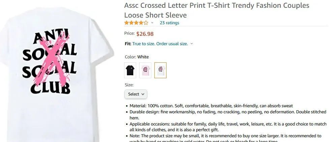
Task: Pick the white t-shirt color swatch
Action: point(160,70)
